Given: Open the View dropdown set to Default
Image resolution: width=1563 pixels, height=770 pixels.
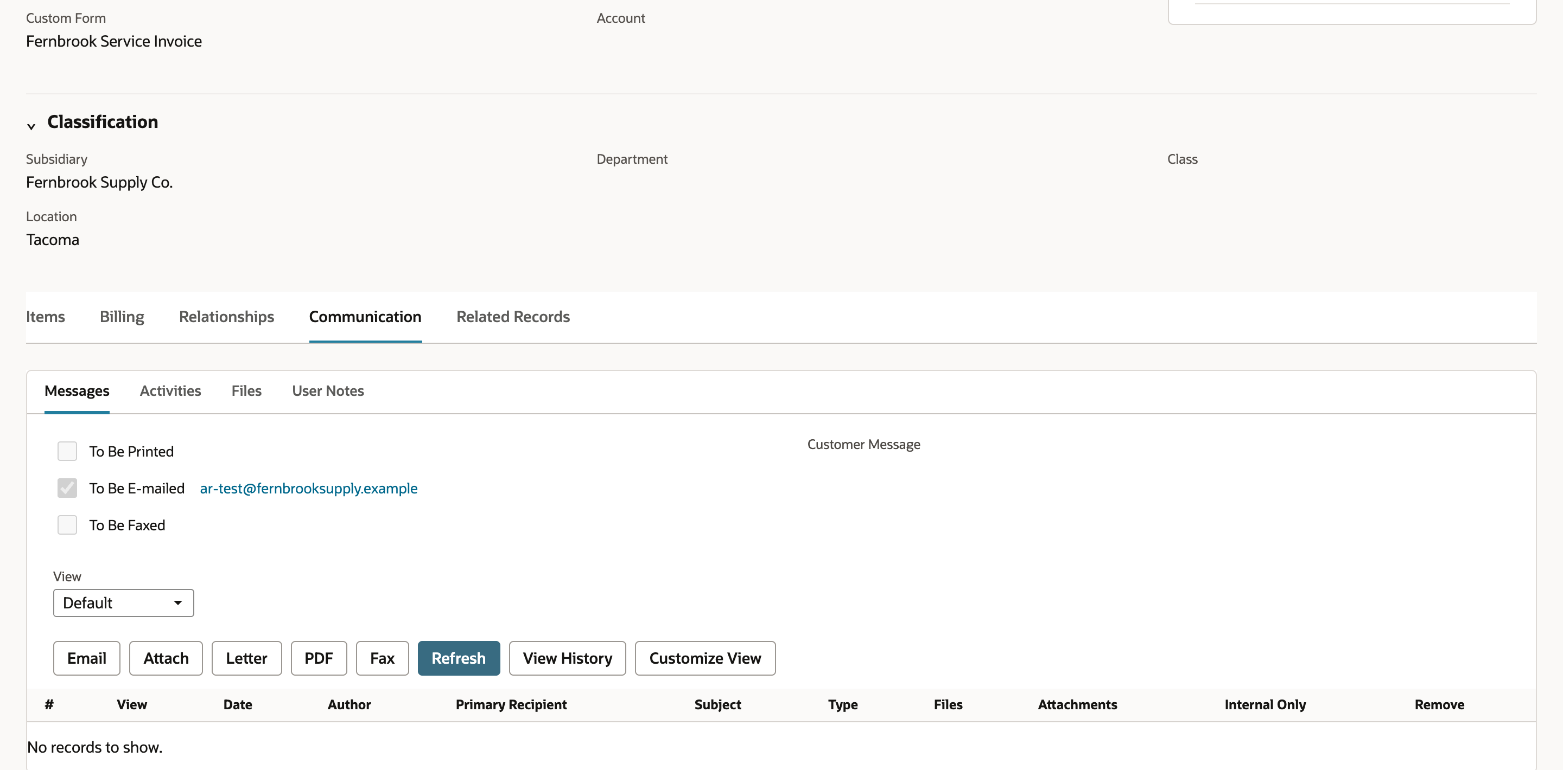Looking at the screenshot, I should click(x=124, y=602).
